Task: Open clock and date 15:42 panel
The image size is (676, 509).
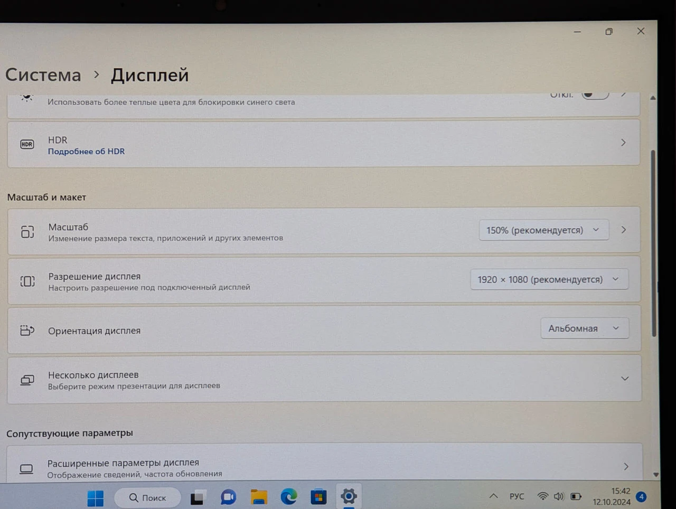Action: (x=612, y=496)
